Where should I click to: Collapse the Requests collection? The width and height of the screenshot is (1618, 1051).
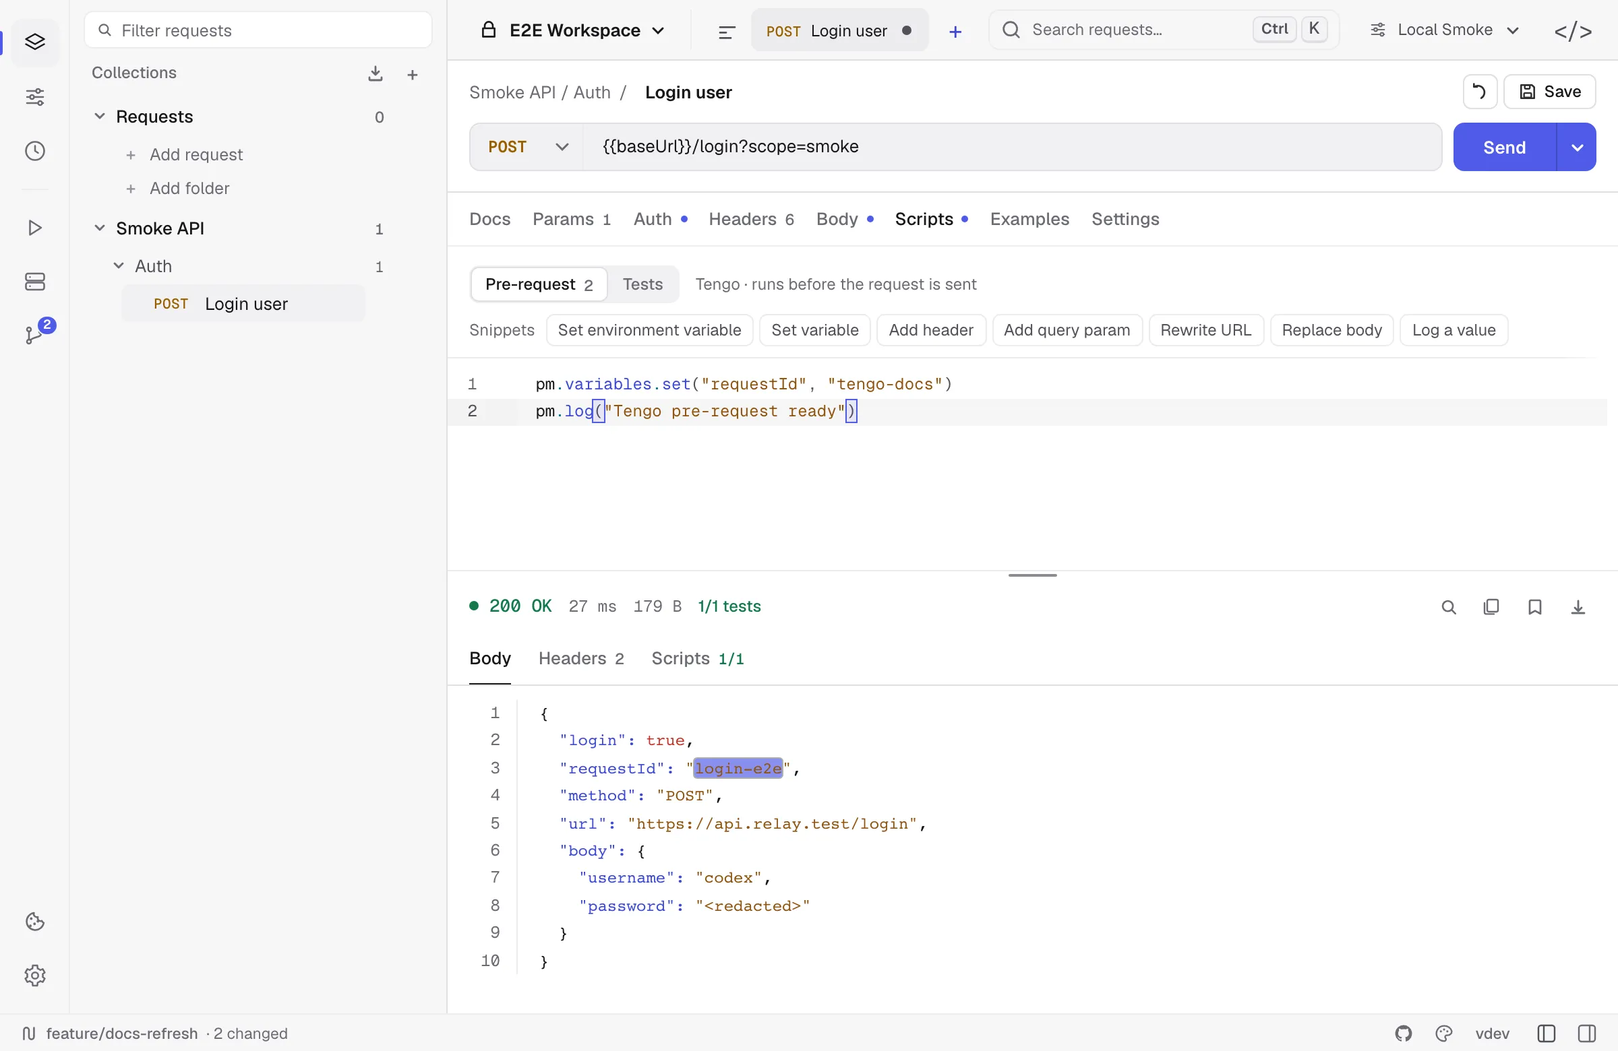pyautogui.click(x=99, y=116)
